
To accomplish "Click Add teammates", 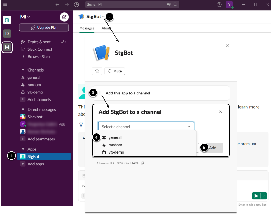I will tap(44, 139).
